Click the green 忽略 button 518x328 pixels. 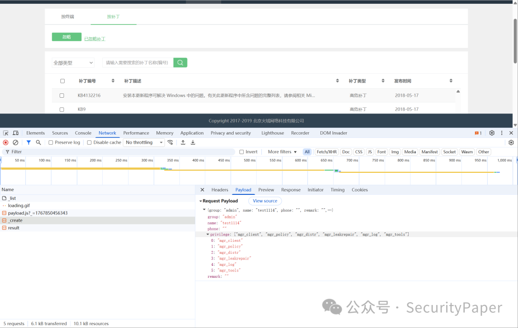click(67, 37)
